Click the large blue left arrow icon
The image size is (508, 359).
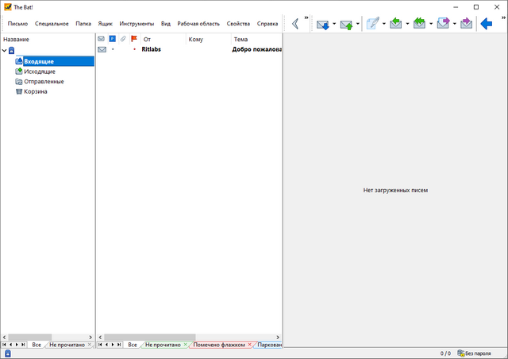tap(487, 24)
